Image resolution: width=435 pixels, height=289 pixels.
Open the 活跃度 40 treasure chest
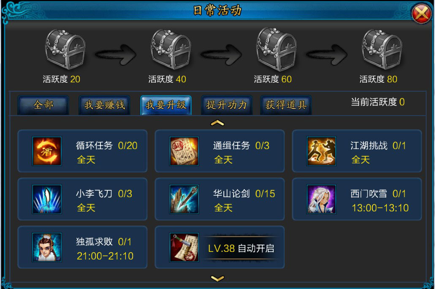(x=171, y=49)
